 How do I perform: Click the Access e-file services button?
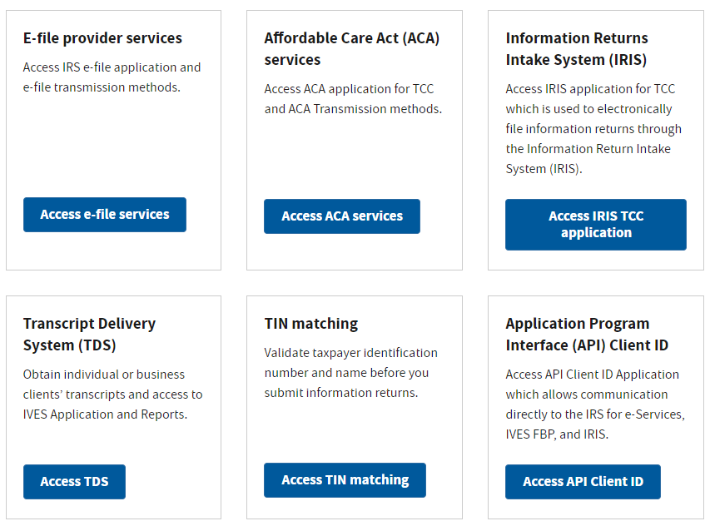105,215
